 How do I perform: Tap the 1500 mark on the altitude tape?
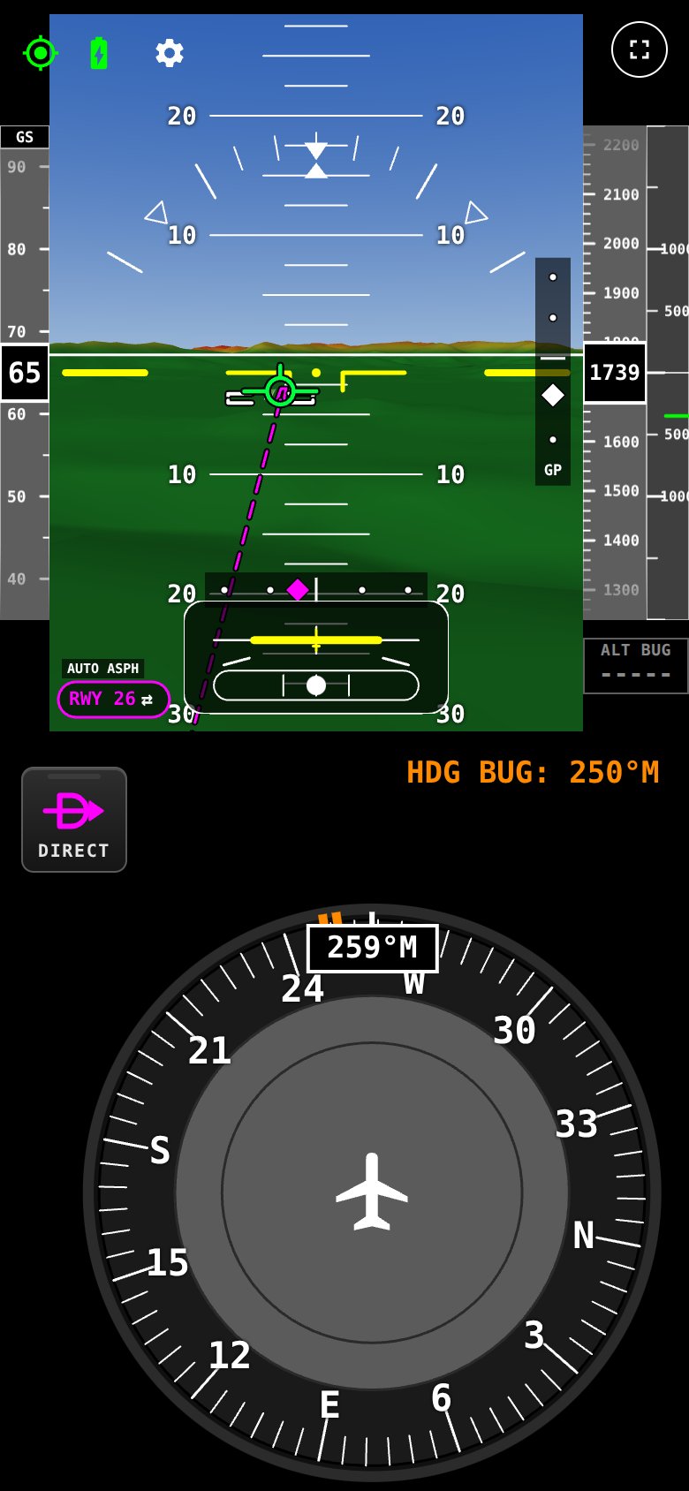click(x=621, y=490)
